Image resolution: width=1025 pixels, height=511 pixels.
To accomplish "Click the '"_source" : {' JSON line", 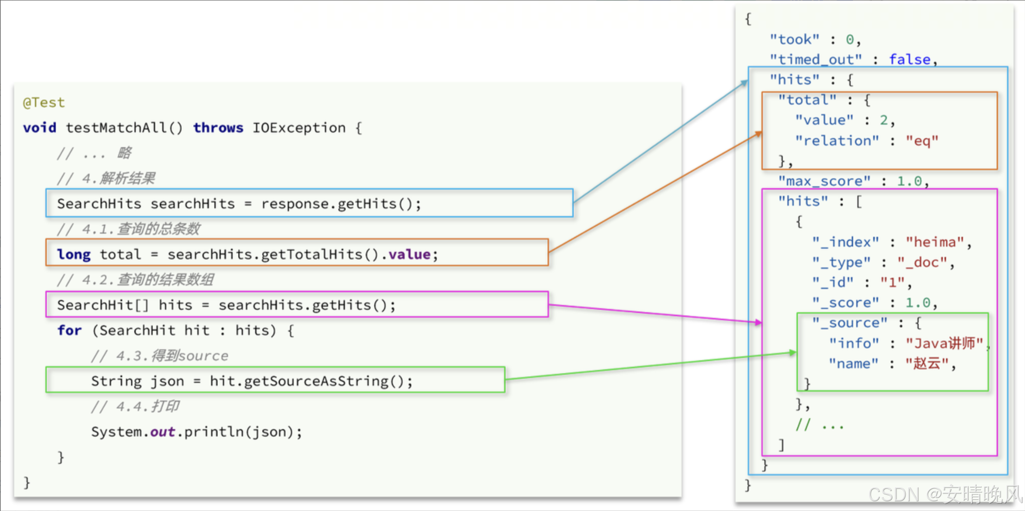I will coord(867,323).
